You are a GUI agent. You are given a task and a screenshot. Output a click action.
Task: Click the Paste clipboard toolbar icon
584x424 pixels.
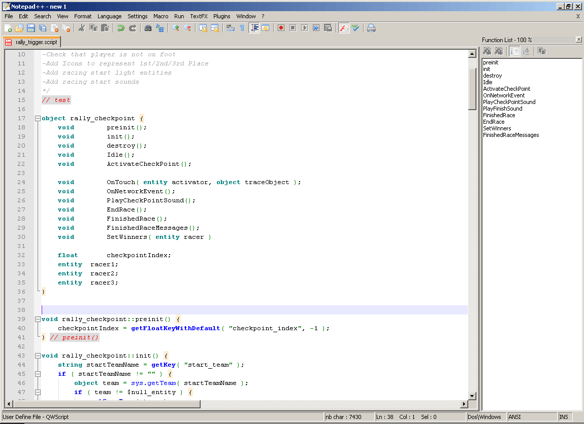pos(106,28)
